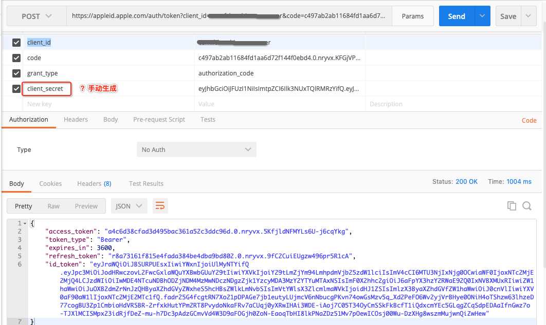This screenshot has height=325, width=546.
Task: Select the response Cookies tab
Action: [50, 183]
